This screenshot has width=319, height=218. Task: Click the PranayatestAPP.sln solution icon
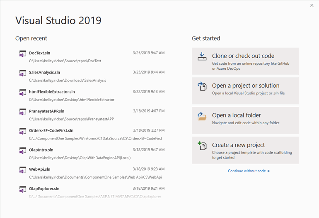pyautogui.click(x=23, y=112)
